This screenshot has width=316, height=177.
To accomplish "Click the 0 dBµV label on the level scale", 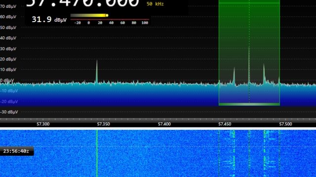I will [x=7, y=80].
